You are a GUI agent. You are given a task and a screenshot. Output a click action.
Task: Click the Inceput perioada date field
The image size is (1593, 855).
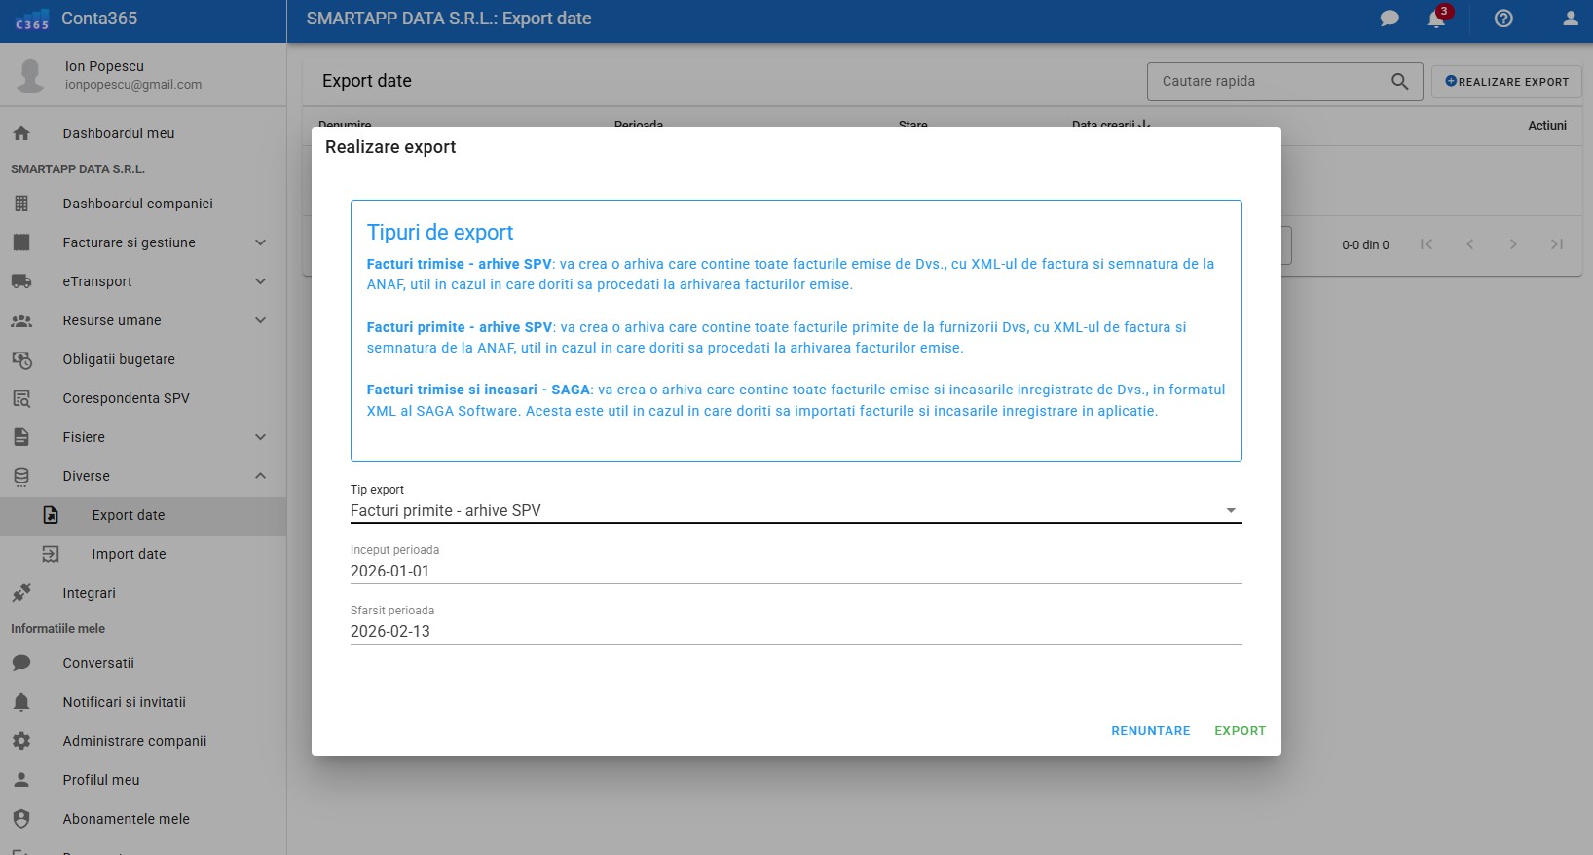click(795, 572)
